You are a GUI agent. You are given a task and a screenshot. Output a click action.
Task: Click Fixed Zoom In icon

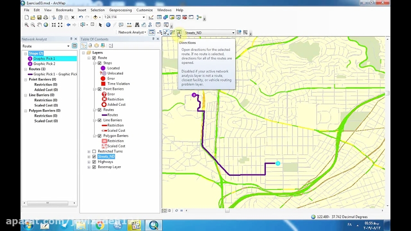54,25
